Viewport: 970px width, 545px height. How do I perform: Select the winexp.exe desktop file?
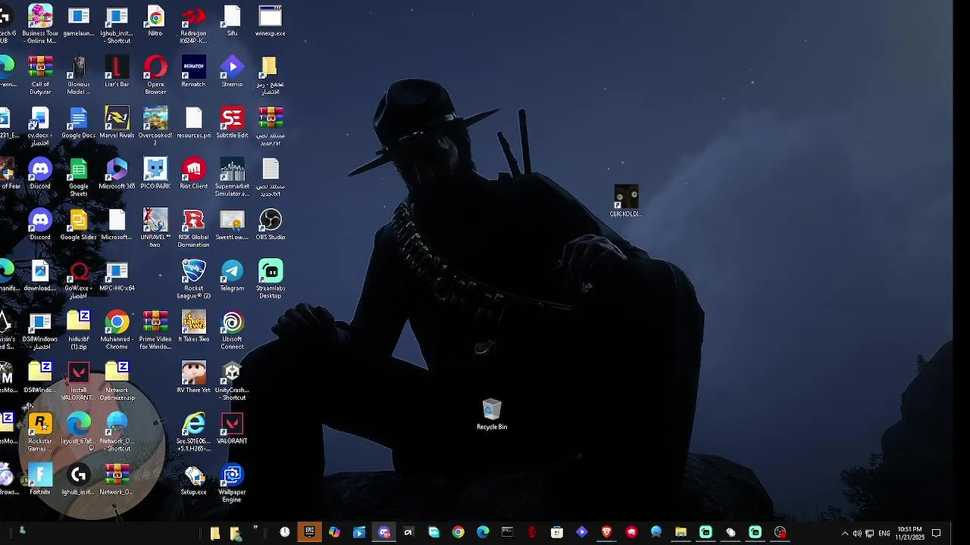coord(271,20)
